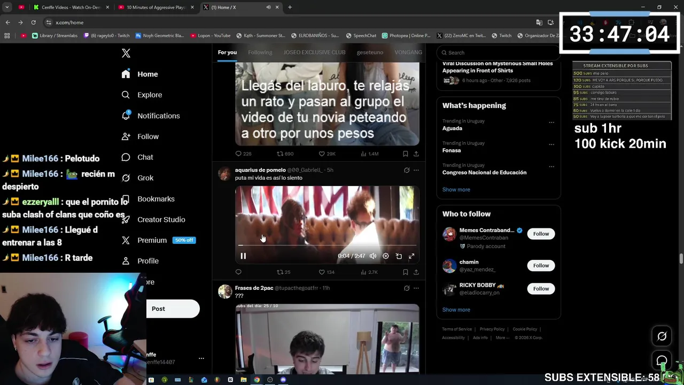Expand the More footer options
Screen dimensions: 684x385
click(x=502, y=338)
